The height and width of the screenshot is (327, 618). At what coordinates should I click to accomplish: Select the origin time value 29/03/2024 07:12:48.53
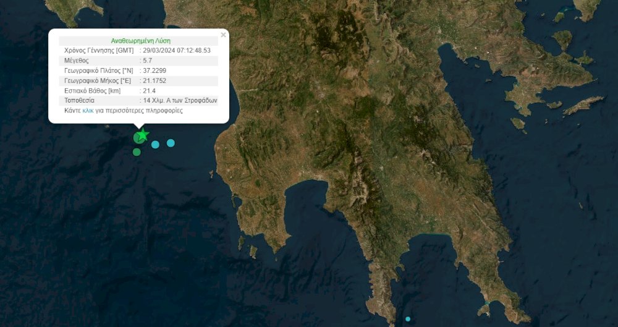click(x=177, y=51)
